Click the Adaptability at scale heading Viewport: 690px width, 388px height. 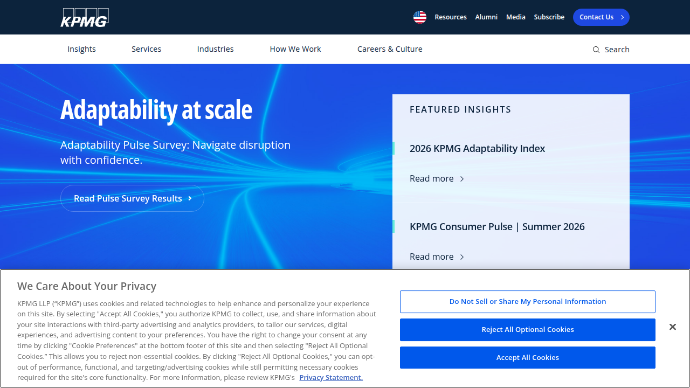coord(156,110)
